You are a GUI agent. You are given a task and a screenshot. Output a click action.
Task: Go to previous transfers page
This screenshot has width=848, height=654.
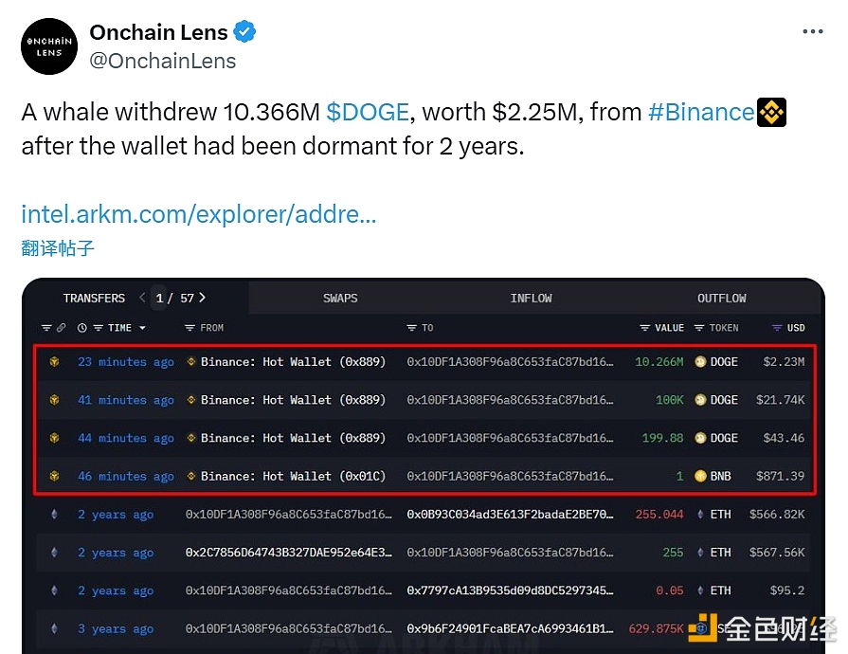click(142, 298)
